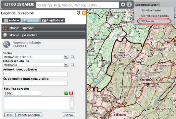Click magnifier next to Katastrska občina field
176x119 pixels.
[x=73, y=65]
